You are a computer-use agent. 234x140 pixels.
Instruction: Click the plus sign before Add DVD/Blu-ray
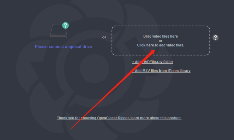point(133,62)
